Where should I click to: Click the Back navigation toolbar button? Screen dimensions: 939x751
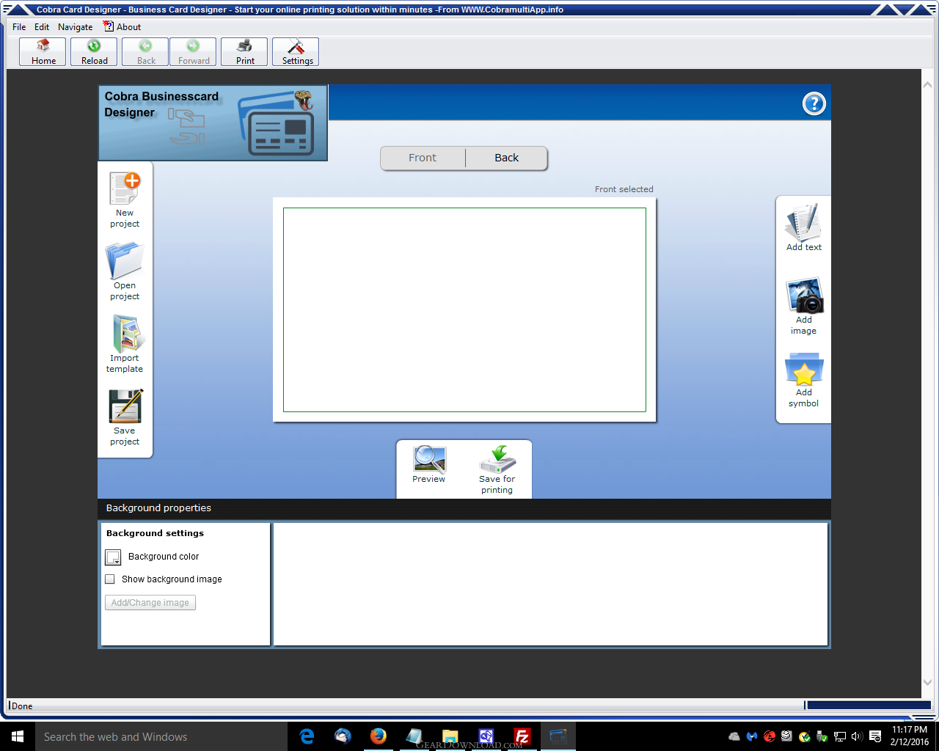tap(145, 52)
